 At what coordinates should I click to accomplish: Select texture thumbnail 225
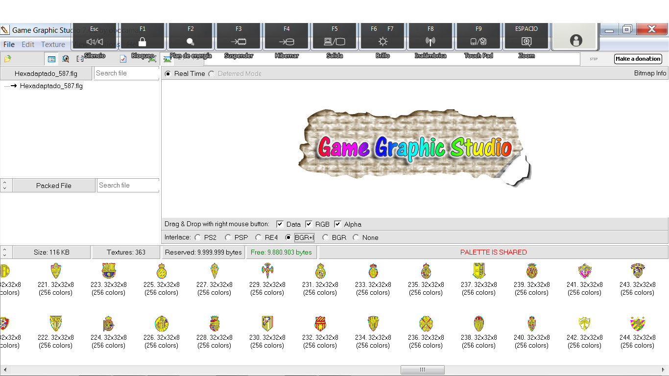162,271
